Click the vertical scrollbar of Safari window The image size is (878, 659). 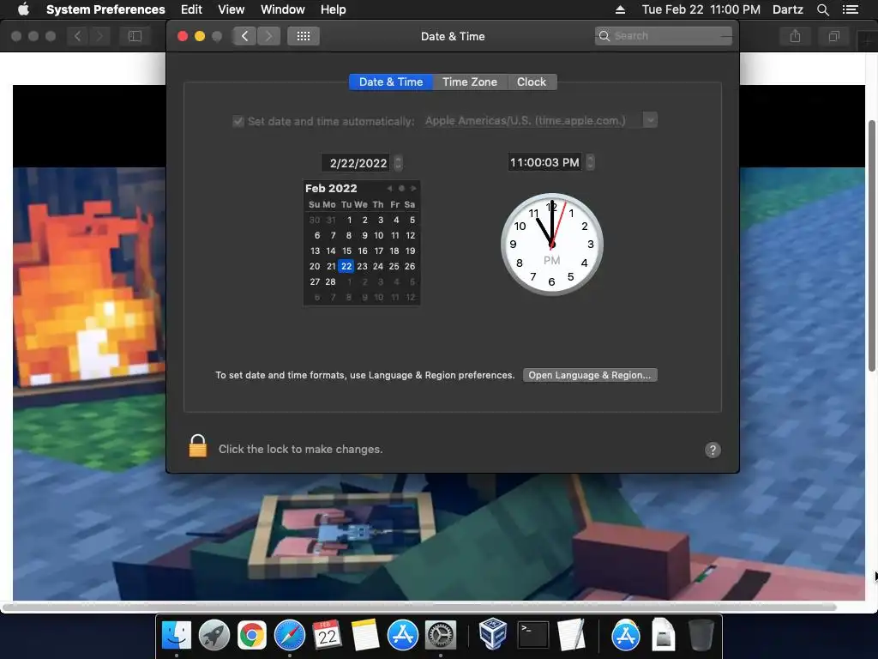[x=871, y=245]
